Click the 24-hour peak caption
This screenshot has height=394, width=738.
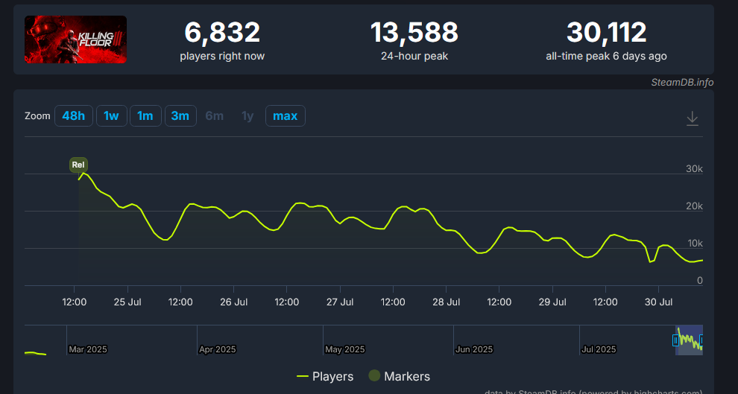pos(414,56)
